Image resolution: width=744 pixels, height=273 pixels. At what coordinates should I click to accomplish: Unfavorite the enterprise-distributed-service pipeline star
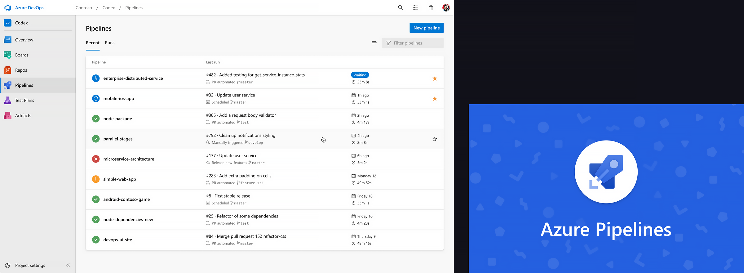point(435,78)
